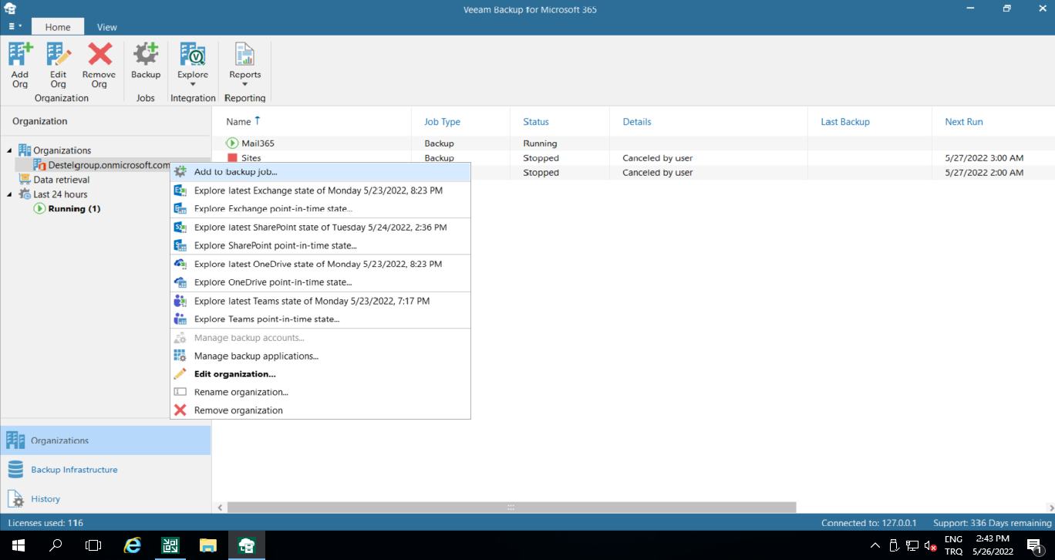Click the red X icon beside Remove organization
Screen dimensions: 1055x560
click(x=180, y=410)
